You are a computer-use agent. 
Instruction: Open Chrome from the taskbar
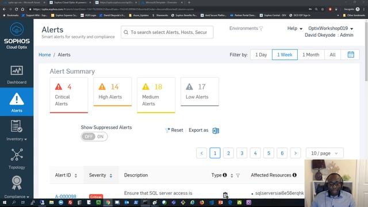108,202
